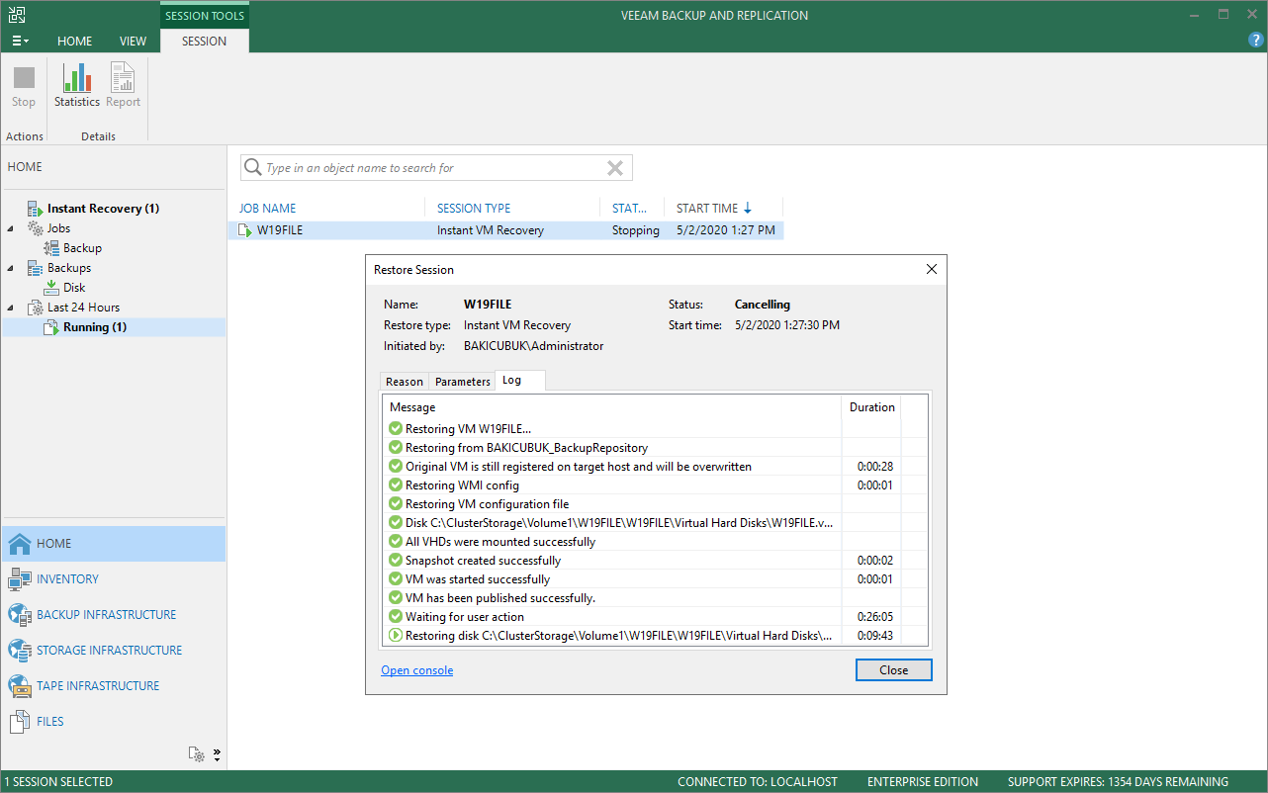Collapse the Jobs tree node
The width and height of the screenshot is (1268, 793).
click(12, 228)
